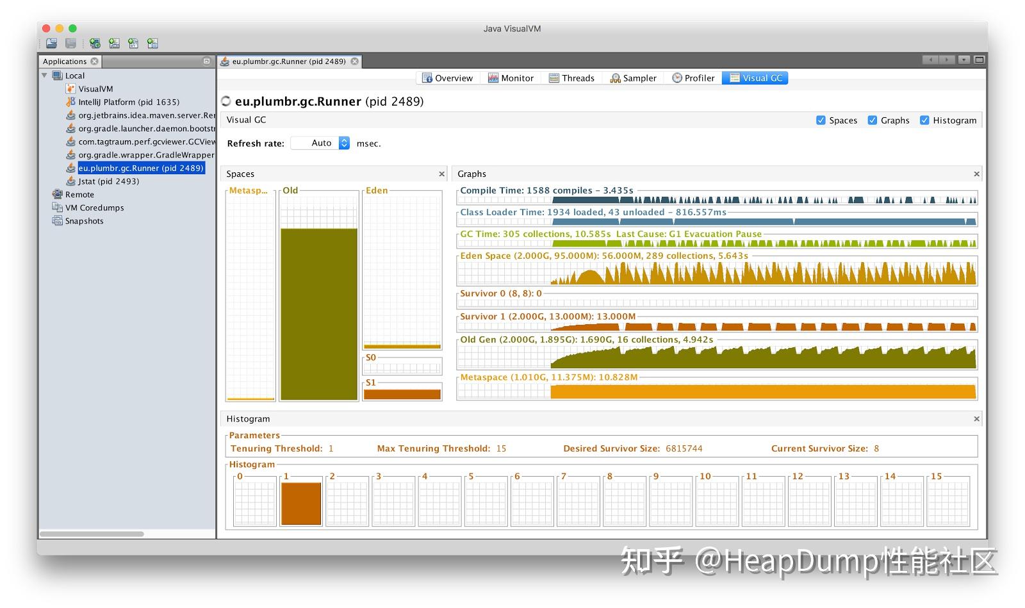This screenshot has height=608, width=1025.
Task: Uncheck the Spaces checkbox
Action: [x=821, y=120]
